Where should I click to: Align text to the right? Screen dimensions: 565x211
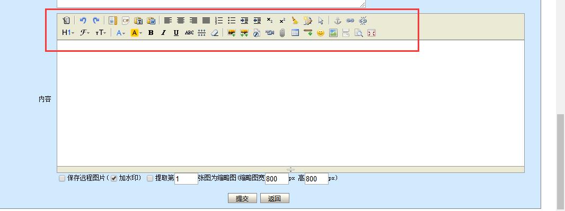coord(193,21)
